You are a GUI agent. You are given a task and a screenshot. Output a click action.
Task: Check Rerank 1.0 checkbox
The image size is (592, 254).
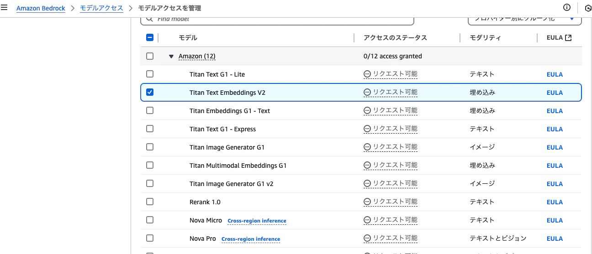[150, 202]
